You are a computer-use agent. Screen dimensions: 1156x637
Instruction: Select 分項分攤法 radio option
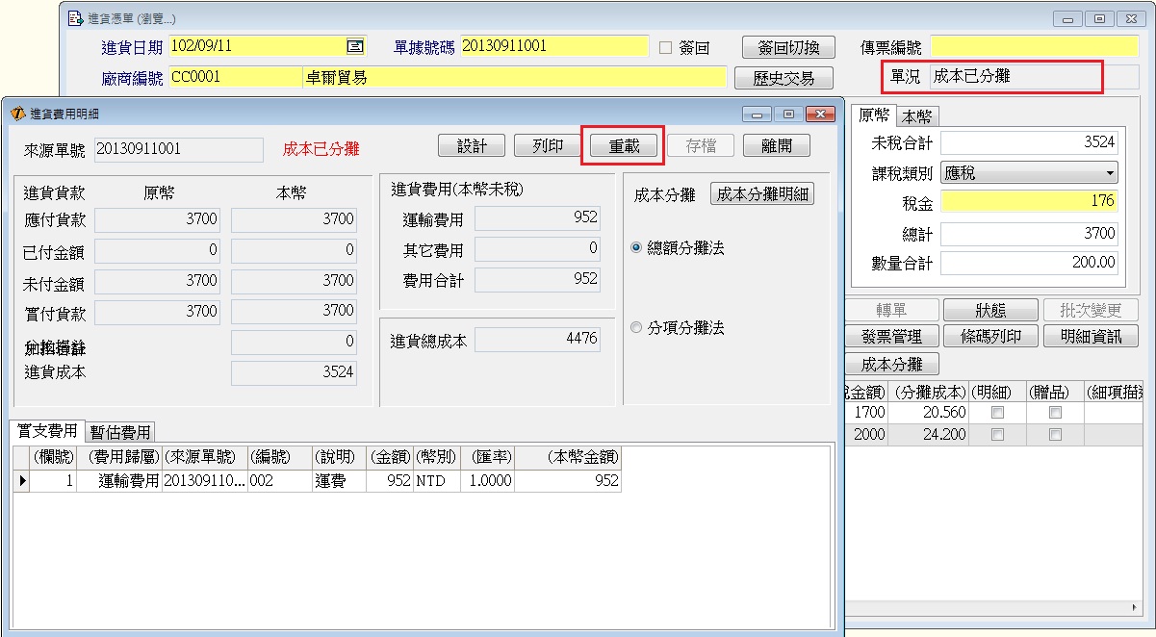[x=635, y=328]
